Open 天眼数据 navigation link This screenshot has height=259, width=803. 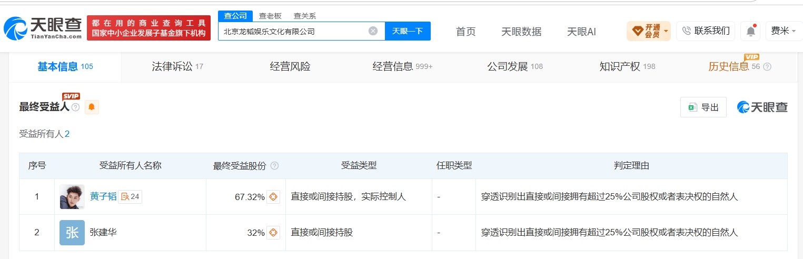point(521,32)
